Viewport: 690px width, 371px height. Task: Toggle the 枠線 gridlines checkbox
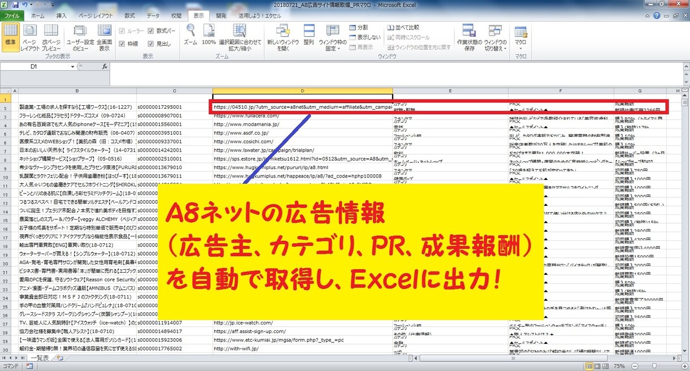tap(121, 44)
